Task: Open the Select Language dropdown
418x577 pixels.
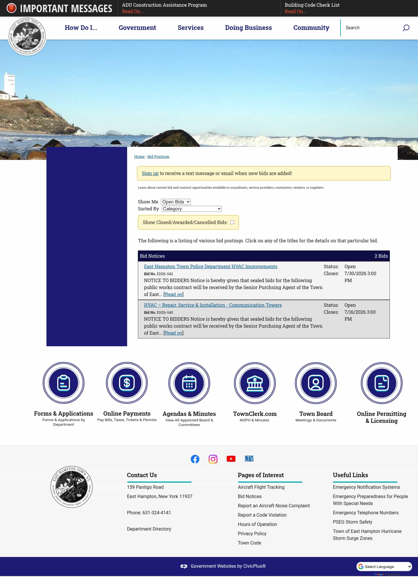Action: pyautogui.click(x=384, y=567)
